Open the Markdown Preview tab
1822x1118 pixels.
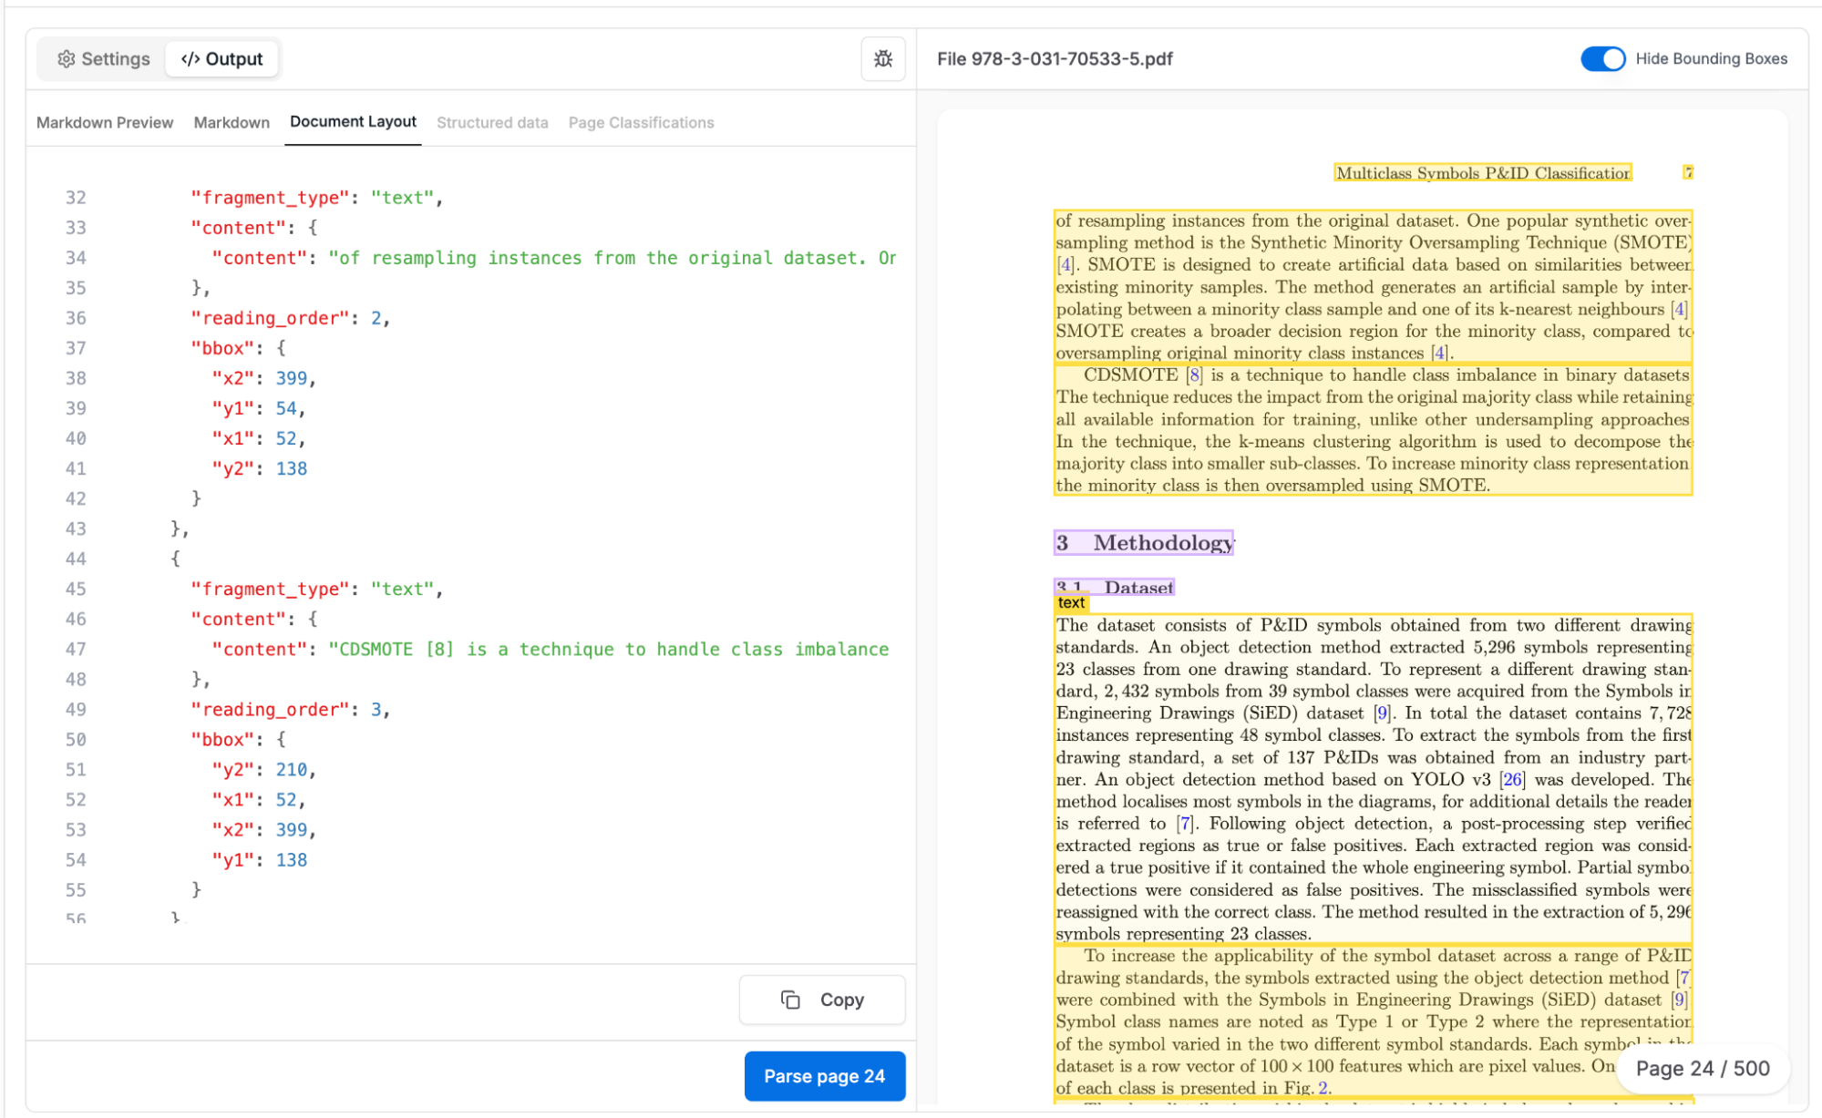click(105, 122)
